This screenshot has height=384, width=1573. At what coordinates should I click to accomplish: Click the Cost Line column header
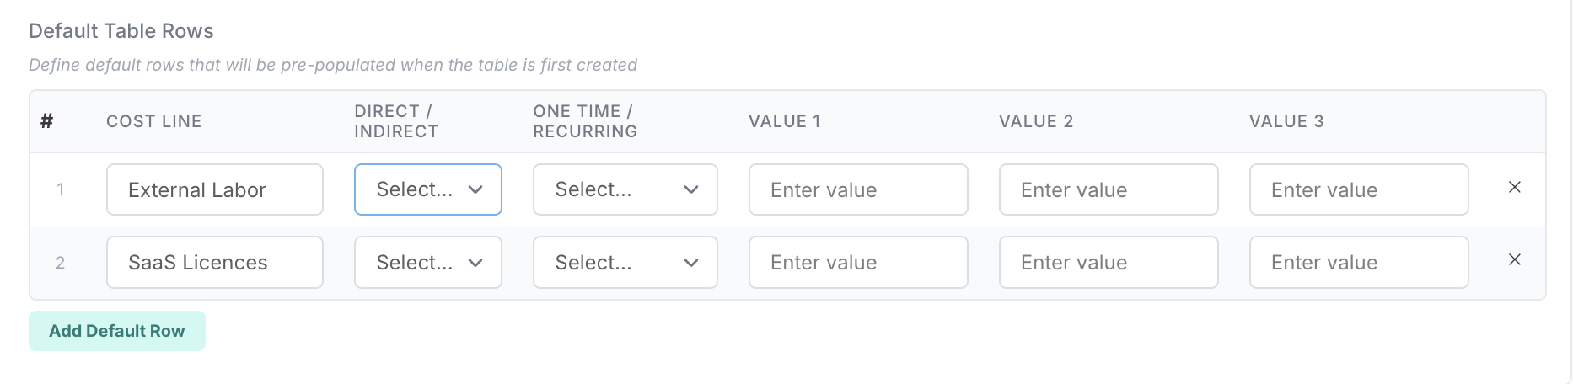pyautogui.click(x=153, y=121)
